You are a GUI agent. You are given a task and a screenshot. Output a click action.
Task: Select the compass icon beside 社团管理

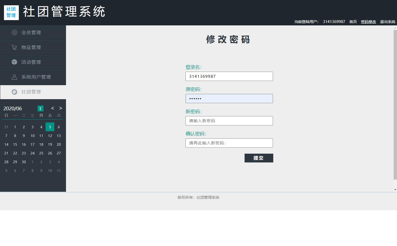pos(14,92)
